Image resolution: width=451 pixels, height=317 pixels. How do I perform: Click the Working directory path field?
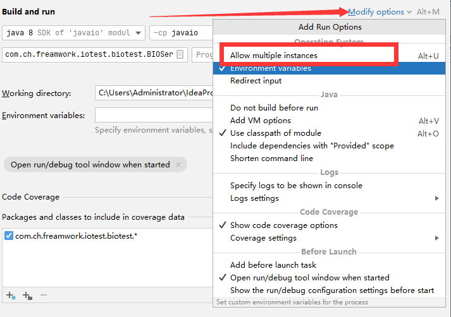click(x=154, y=93)
